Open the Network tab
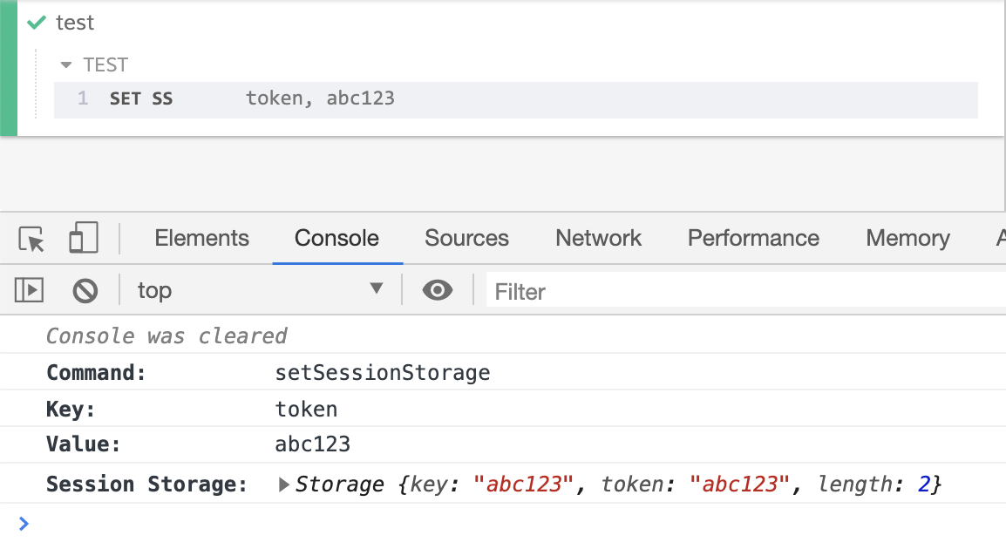This screenshot has width=1006, height=542. [x=598, y=237]
